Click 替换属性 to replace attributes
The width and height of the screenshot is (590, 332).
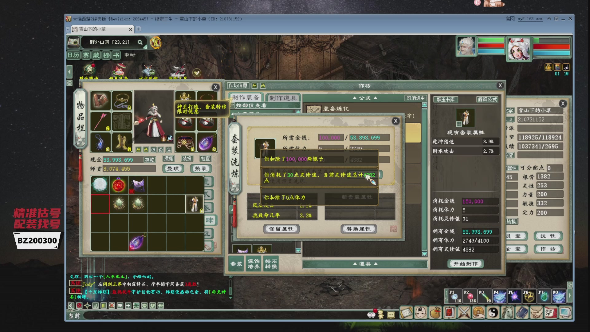pyautogui.click(x=359, y=229)
